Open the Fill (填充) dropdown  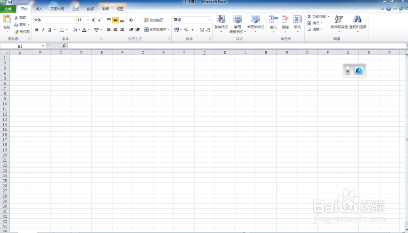(315, 23)
